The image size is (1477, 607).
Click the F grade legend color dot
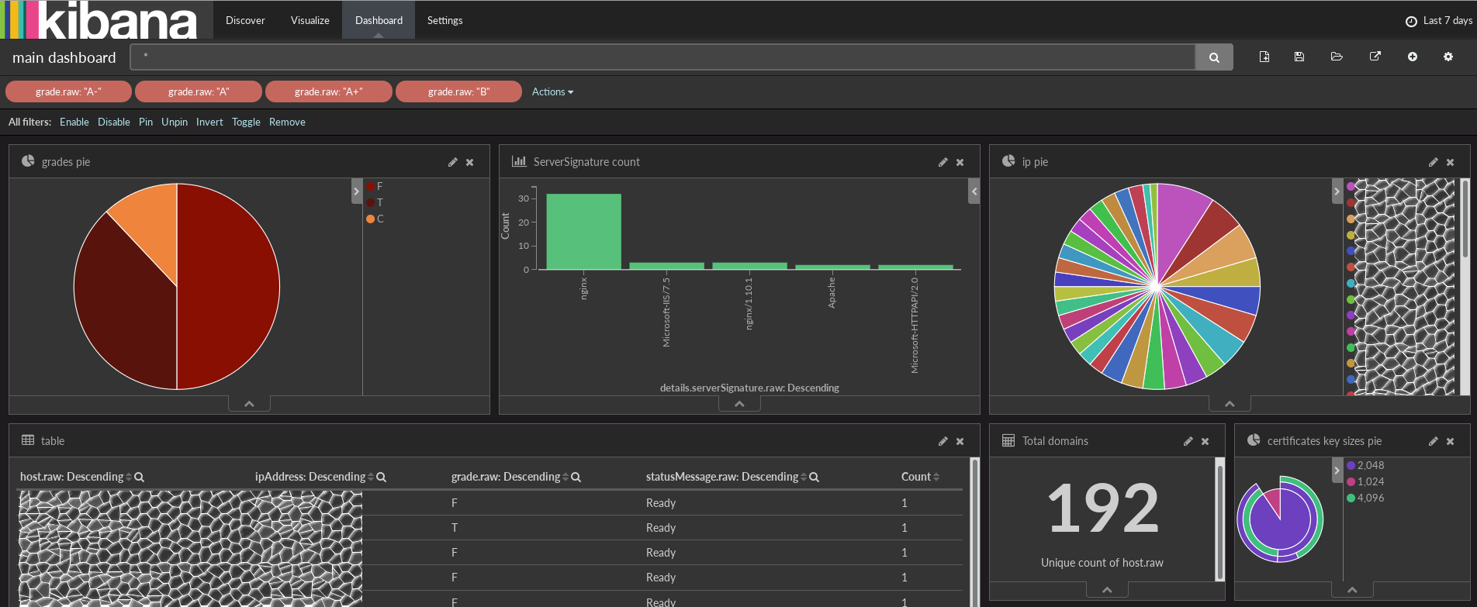click(371, 187)
